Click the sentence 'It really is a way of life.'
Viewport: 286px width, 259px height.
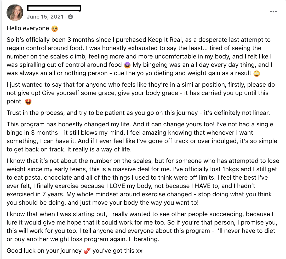pyautogui.click(x=99, y=150)
